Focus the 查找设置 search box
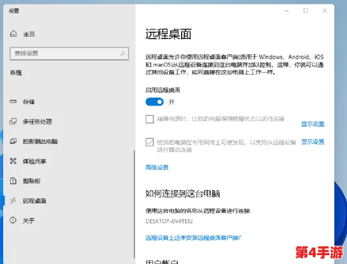Image resolution: width=347 pixels, height=264 pixels. point(69,53)
